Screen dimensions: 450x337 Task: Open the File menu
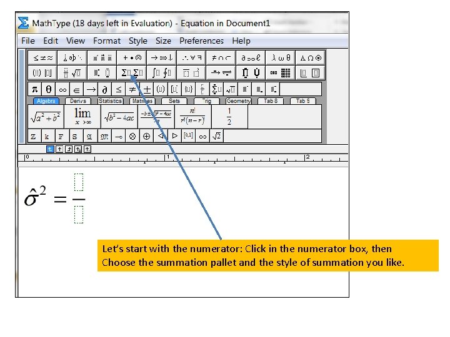click(x=28, y=41)
